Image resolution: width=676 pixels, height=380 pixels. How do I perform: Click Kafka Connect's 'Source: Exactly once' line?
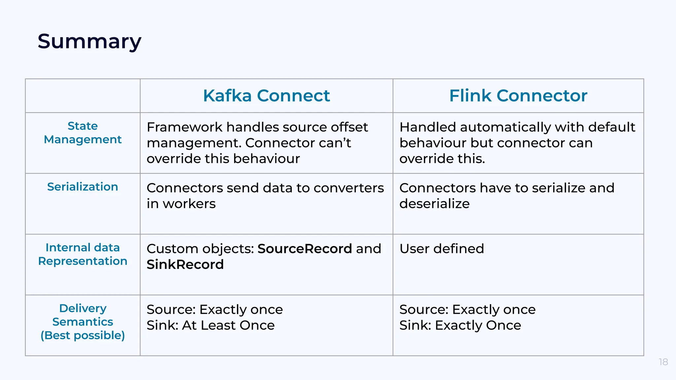point(215,309)
